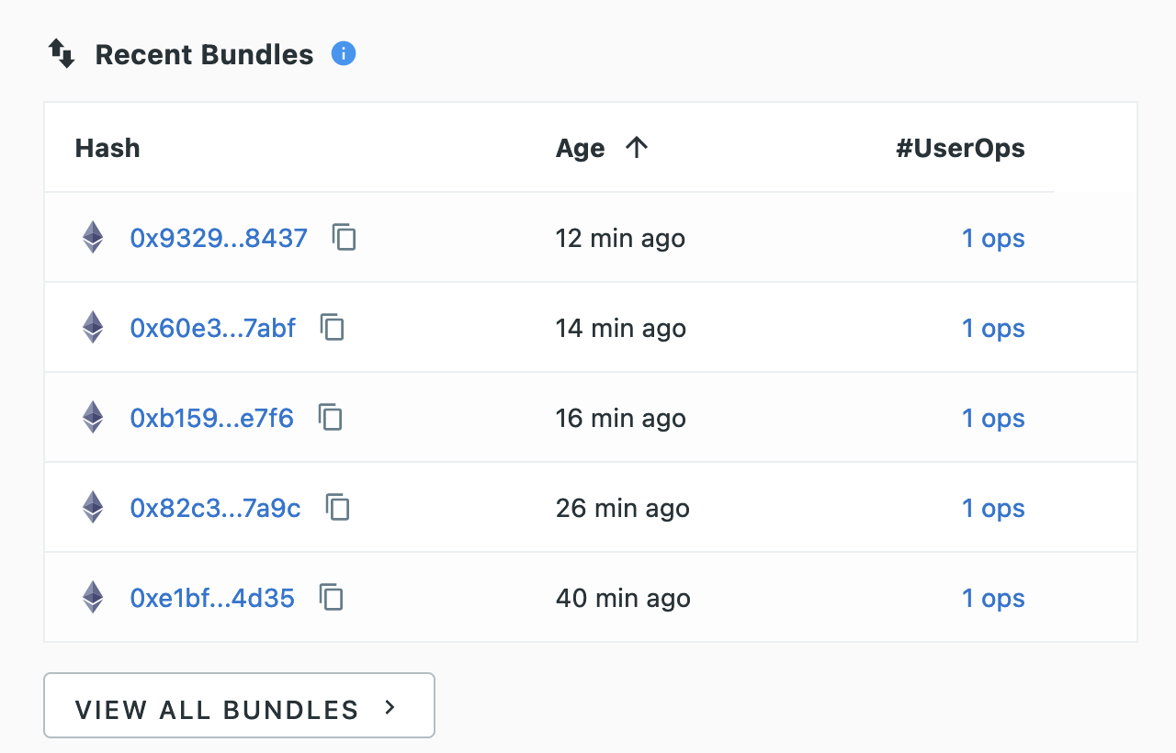Click the Ethereum logo beside 0x60e3...7abf
The height and width of the screenshot is (753, 1176).
92,327
